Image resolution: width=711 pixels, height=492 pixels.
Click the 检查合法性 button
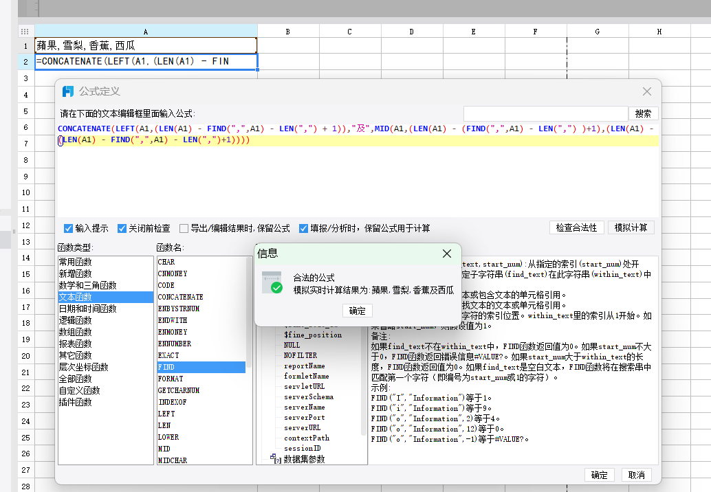[x=577, y=227]
